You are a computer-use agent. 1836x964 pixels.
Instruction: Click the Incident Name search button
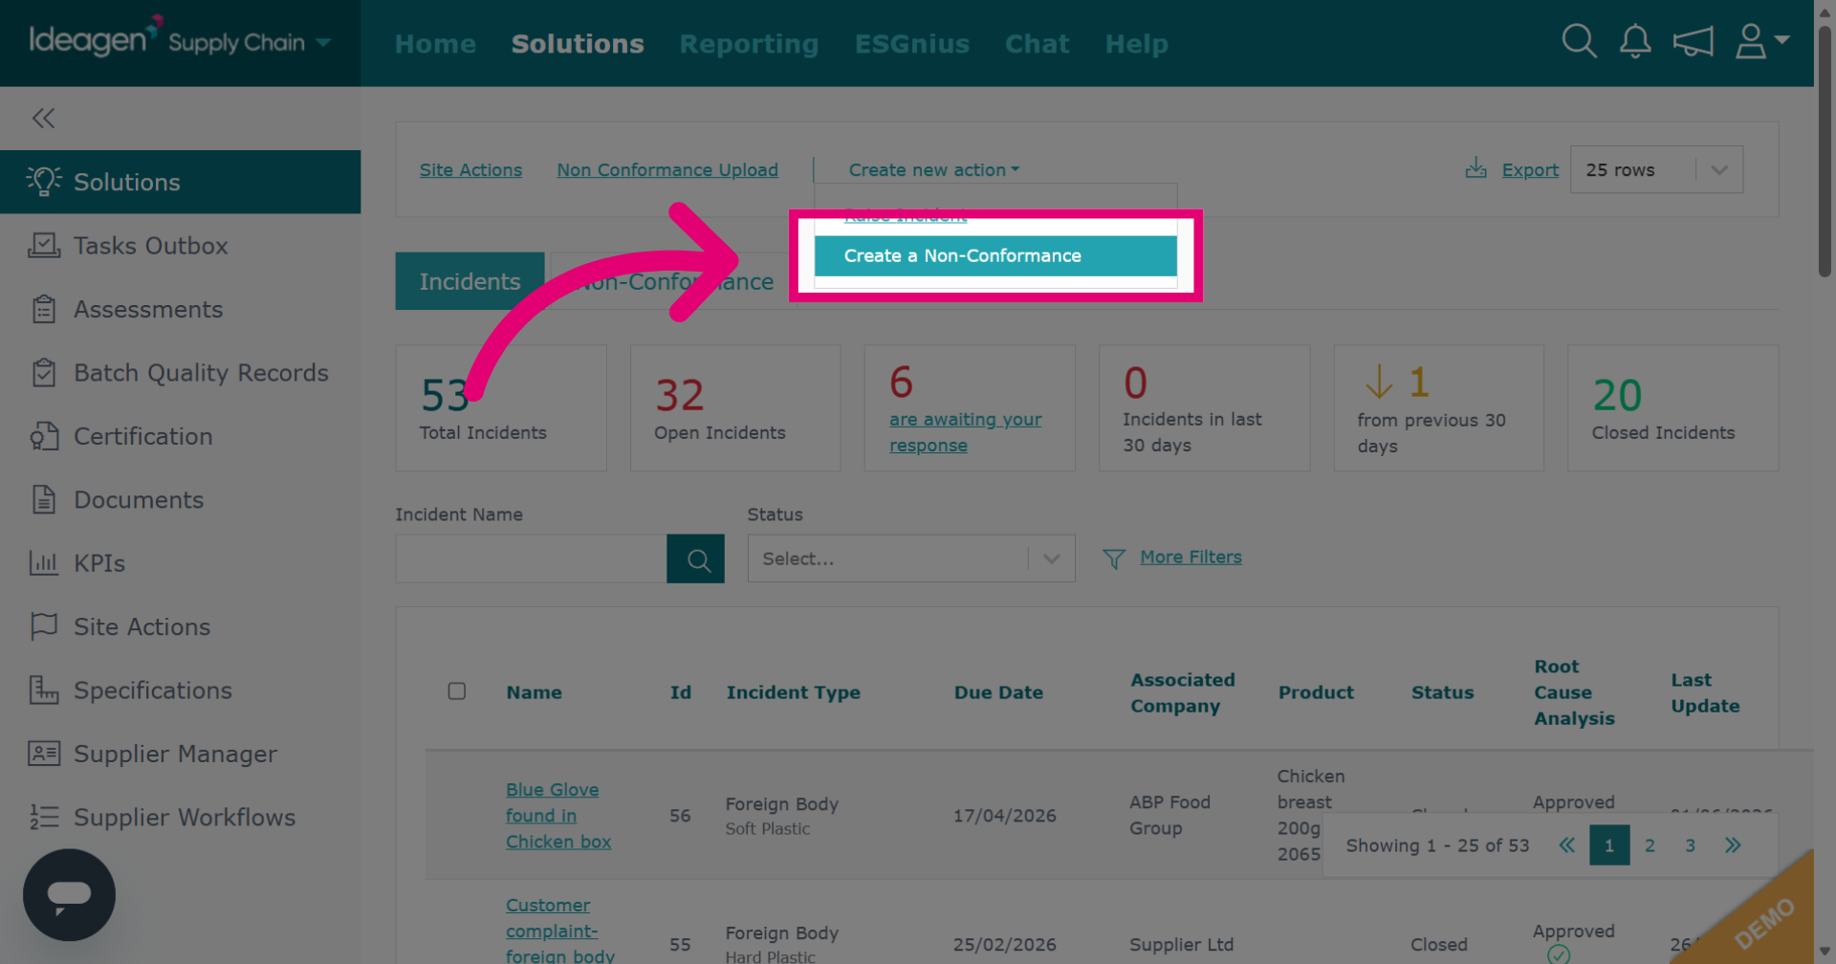pos(695,559)
